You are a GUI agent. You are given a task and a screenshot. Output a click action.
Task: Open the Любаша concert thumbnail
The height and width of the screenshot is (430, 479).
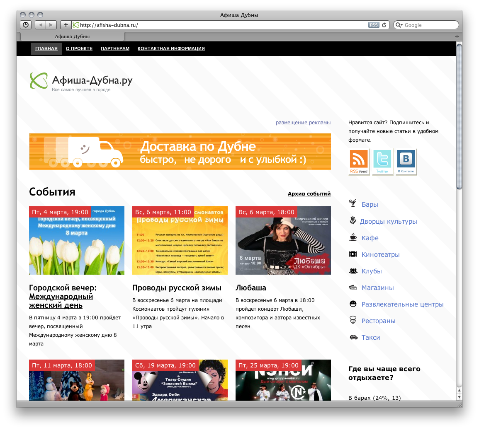[x=283, y=241]
